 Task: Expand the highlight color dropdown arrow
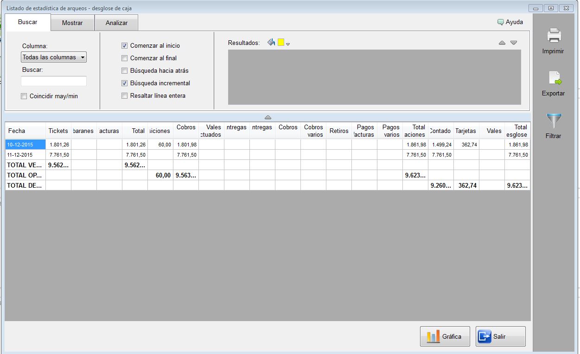pyautogui.click(x=288, y=44)
